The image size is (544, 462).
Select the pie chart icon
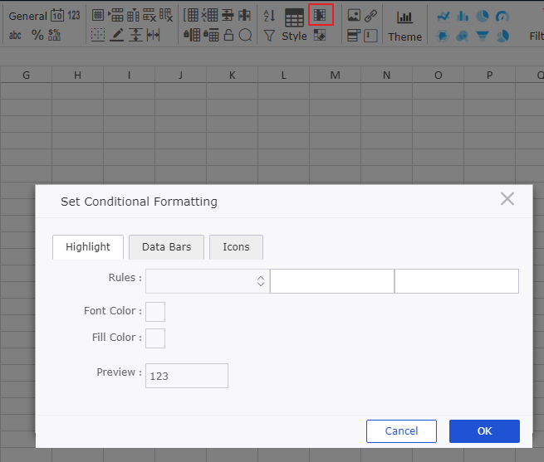coord(483,16)
